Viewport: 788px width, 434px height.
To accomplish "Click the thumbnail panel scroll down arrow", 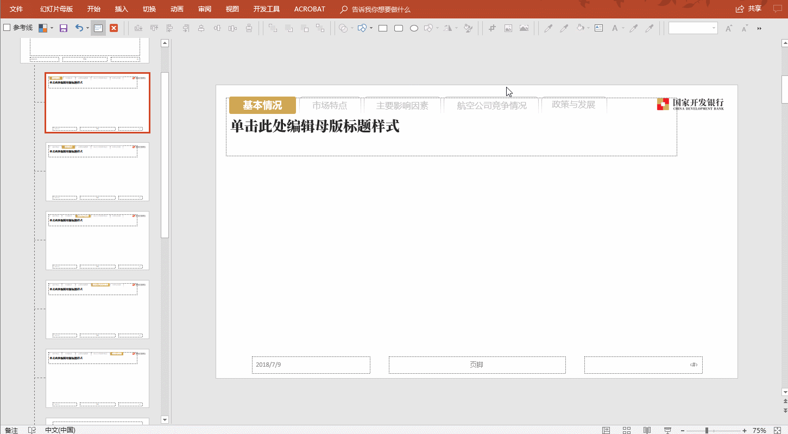I will point(165,419).
